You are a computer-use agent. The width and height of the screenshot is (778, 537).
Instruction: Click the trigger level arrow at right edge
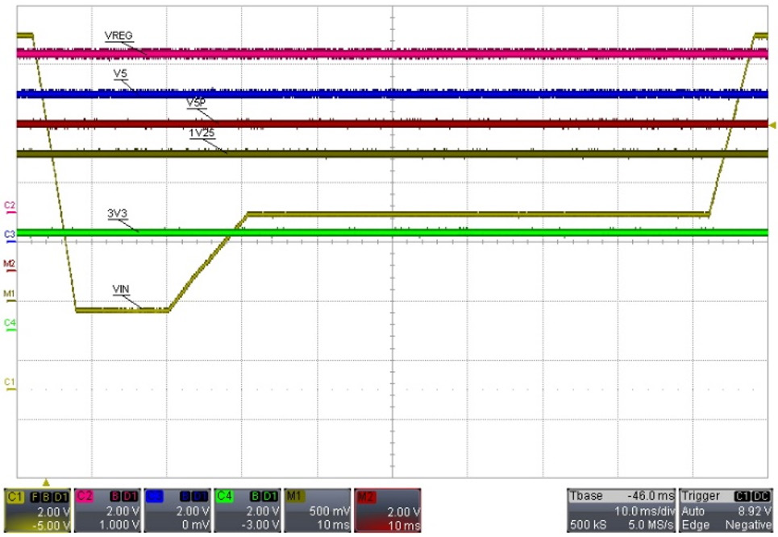(773, 125)
